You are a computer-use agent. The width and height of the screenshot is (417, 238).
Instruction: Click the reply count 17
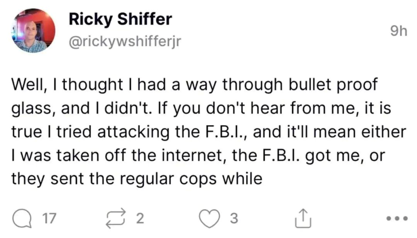(x=49, y=219)
